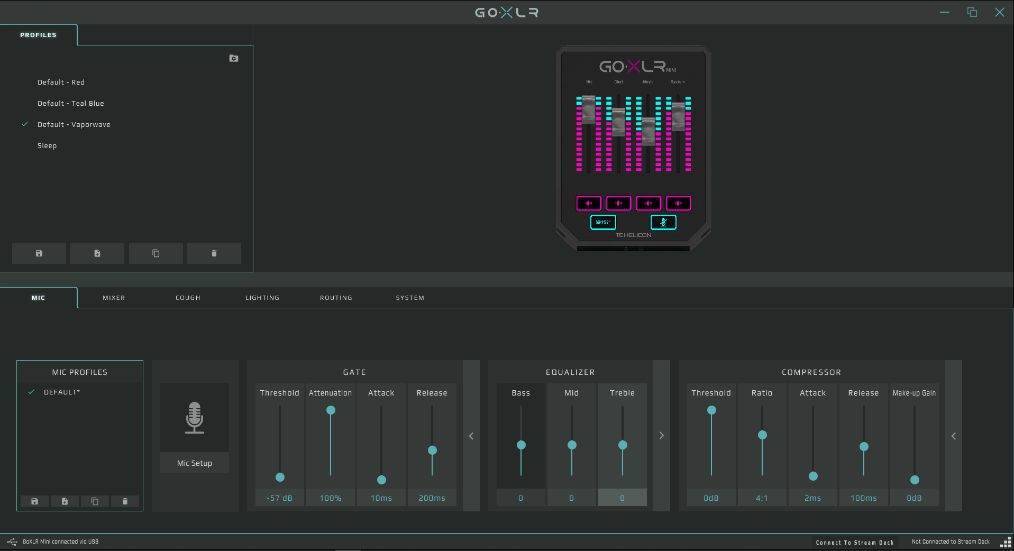This screenshot has width=1014, height=551.
Task: Collapse the Gate section with its left arrow
Action: point(471,436)
